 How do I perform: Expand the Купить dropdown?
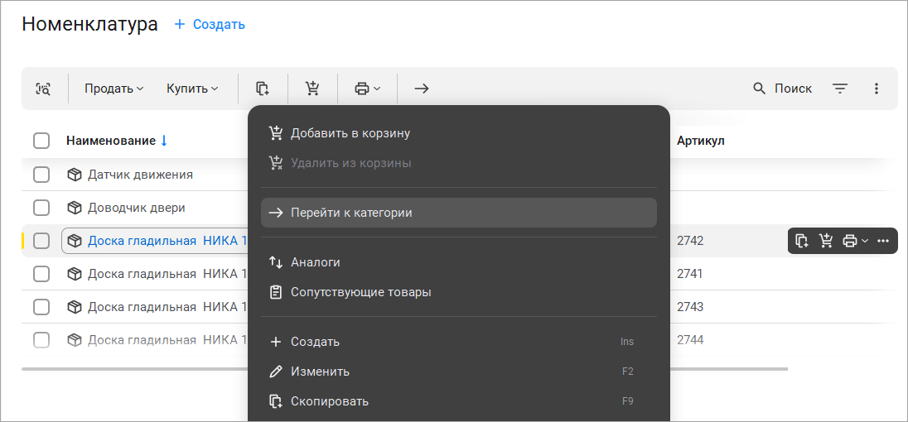coord(192,89)
